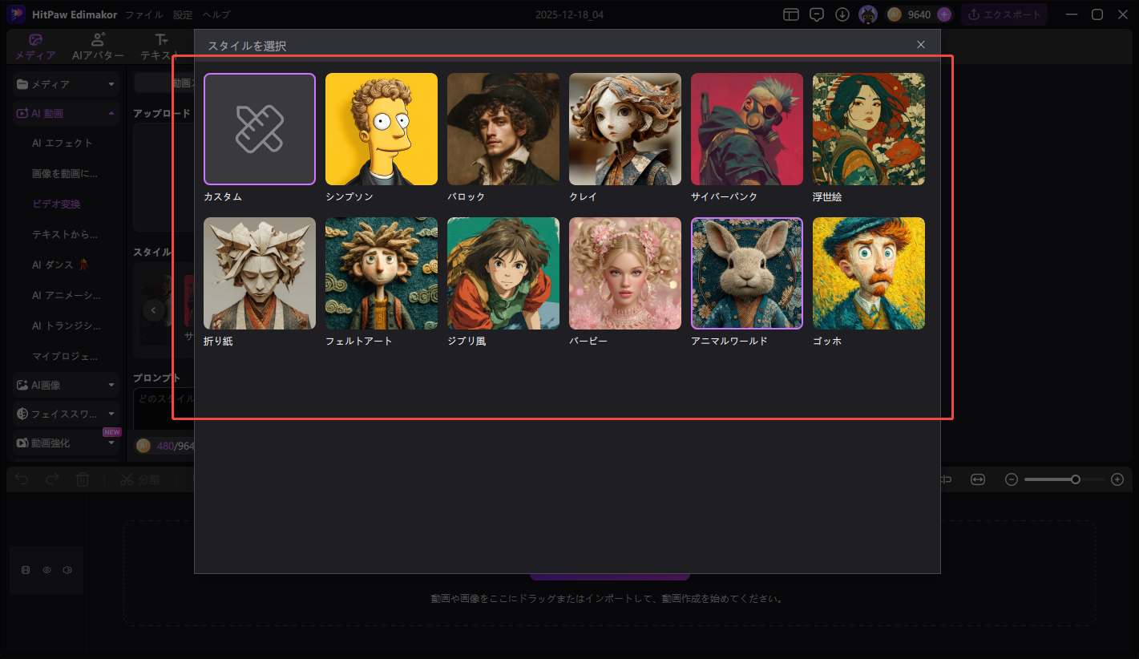The width and height of the screenshot is (1139, 659).
Task: Click the fit-to-timeline width icon
Action: click(x=978, y=479)
